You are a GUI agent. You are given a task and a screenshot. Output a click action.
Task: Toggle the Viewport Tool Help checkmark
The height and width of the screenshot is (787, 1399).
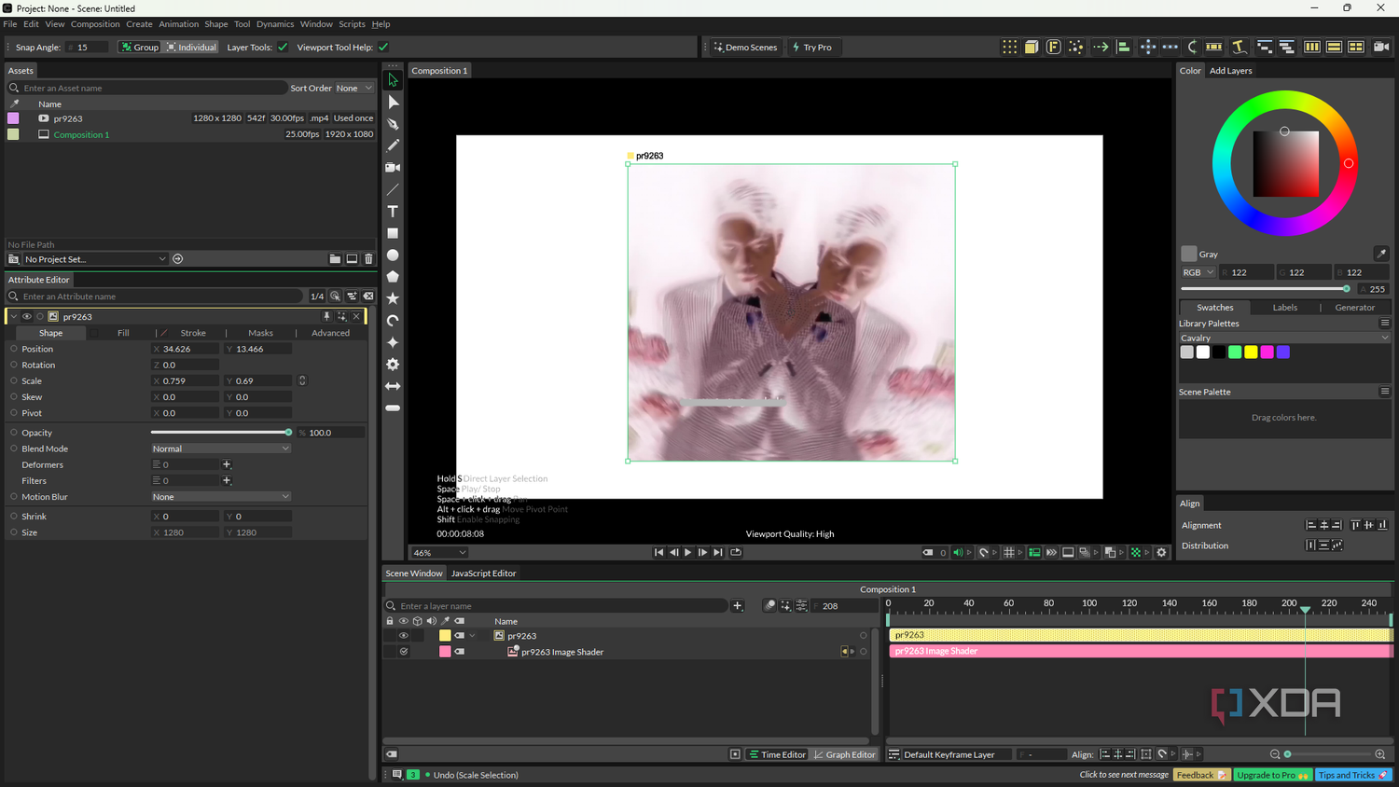383,48
